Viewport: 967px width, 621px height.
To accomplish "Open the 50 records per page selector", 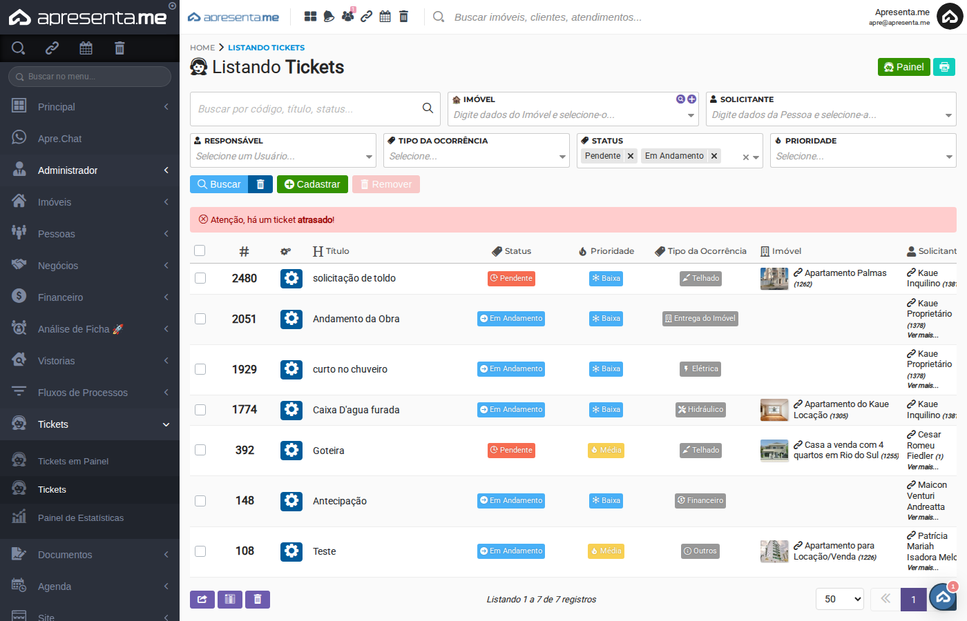I will (x=840, y=599).
